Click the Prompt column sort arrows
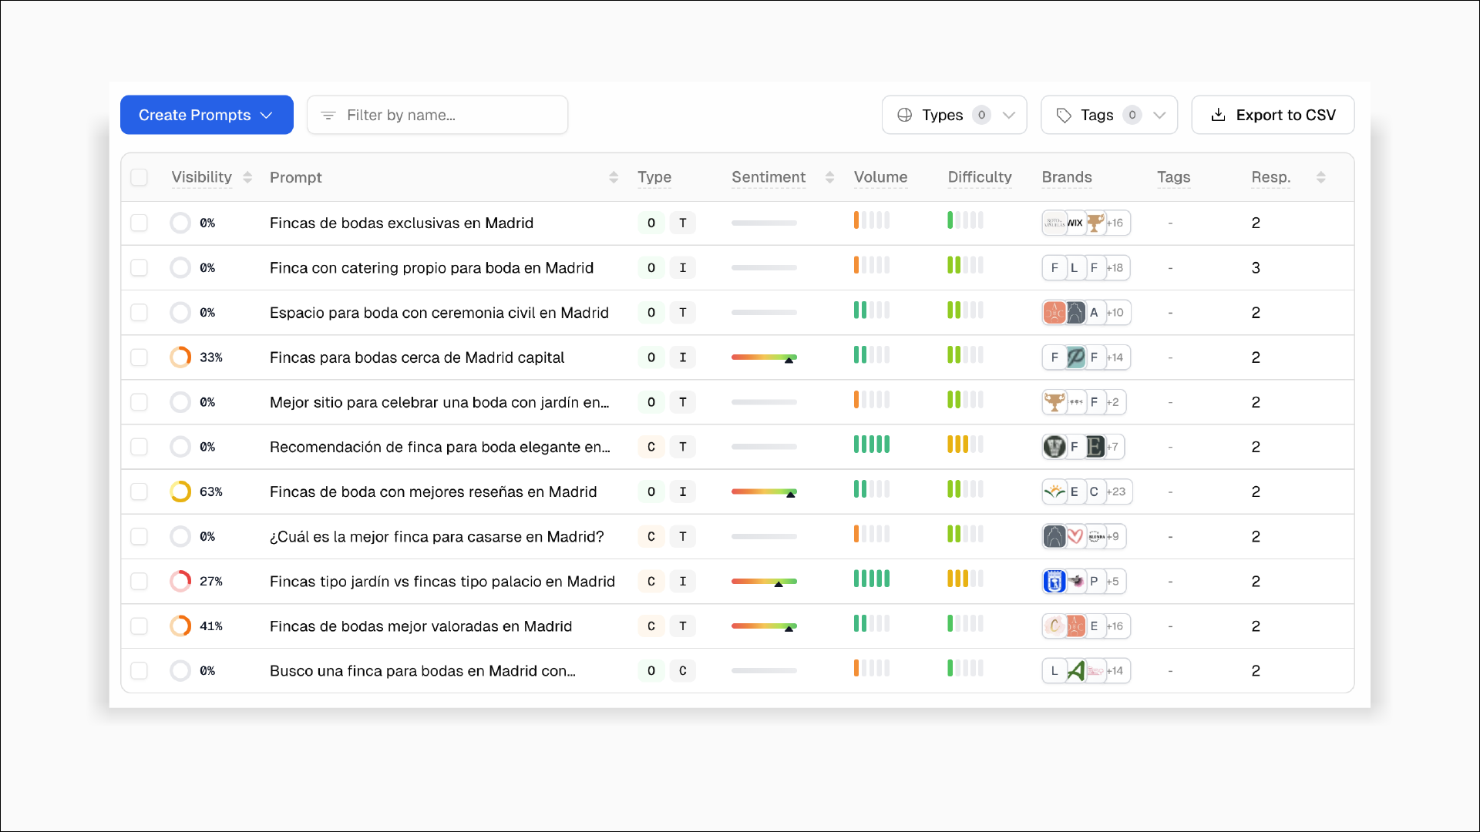This screenshot has height=832, width=1480. coord(614,177)
